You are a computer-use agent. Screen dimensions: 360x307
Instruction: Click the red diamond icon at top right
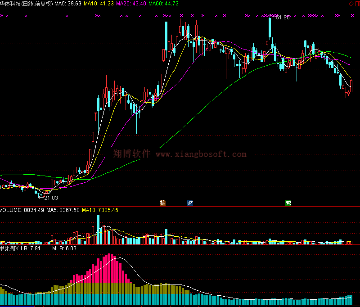351,4
